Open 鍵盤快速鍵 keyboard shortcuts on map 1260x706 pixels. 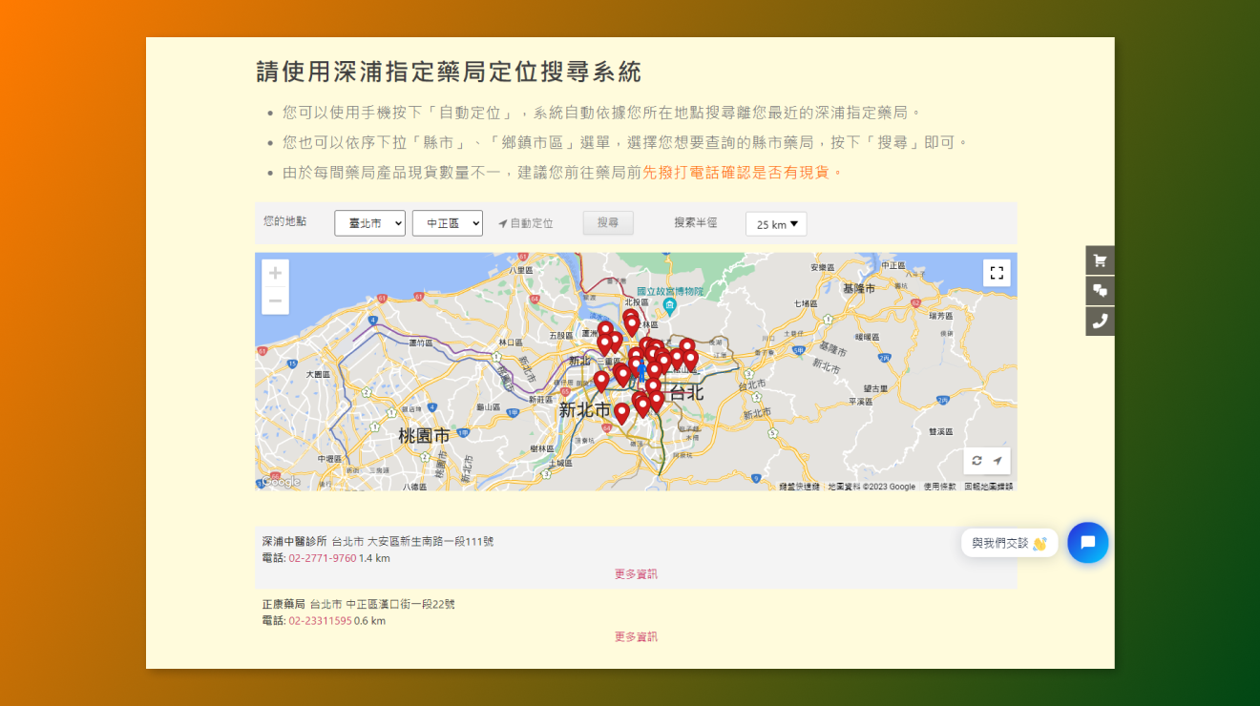click(799, 487)
